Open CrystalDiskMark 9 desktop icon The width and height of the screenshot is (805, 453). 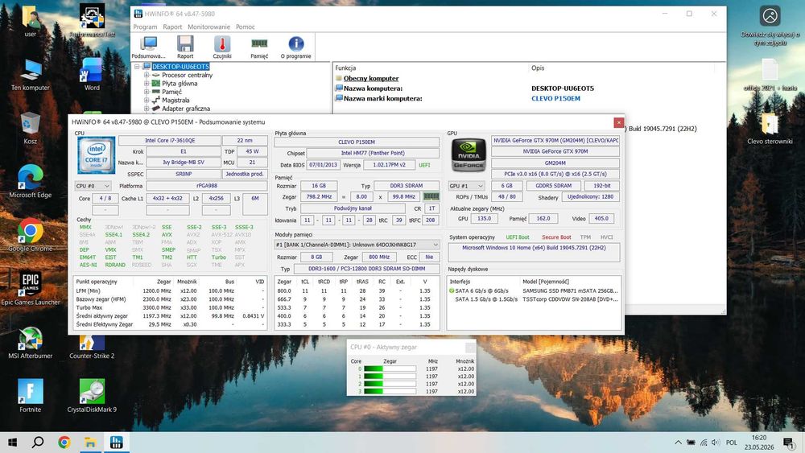click(x=92, y=396)
